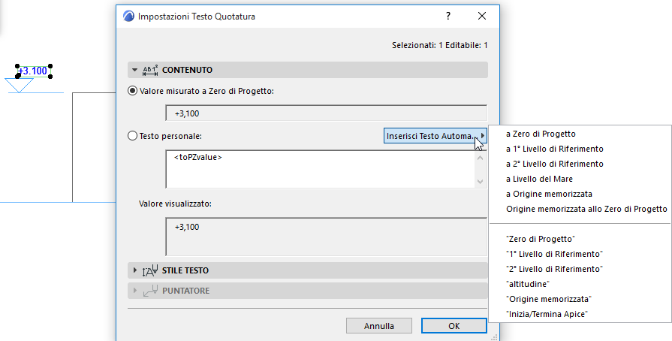
Task: Expand the STILE TESTO section
Action: [x=135, y=270]
